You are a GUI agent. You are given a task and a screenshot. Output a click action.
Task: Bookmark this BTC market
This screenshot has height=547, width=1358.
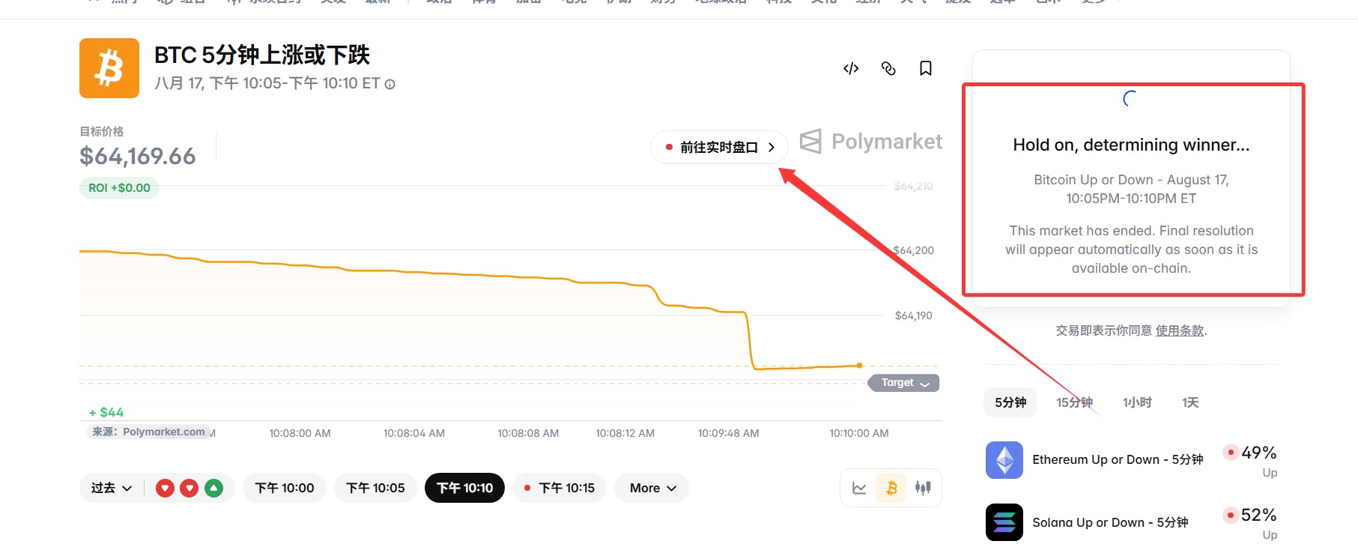[926, 69]
